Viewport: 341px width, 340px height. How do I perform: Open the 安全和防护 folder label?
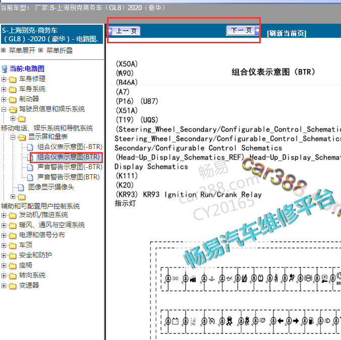35,255
